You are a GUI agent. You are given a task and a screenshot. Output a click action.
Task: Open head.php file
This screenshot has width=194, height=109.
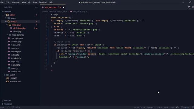click(x=15, y=48)
